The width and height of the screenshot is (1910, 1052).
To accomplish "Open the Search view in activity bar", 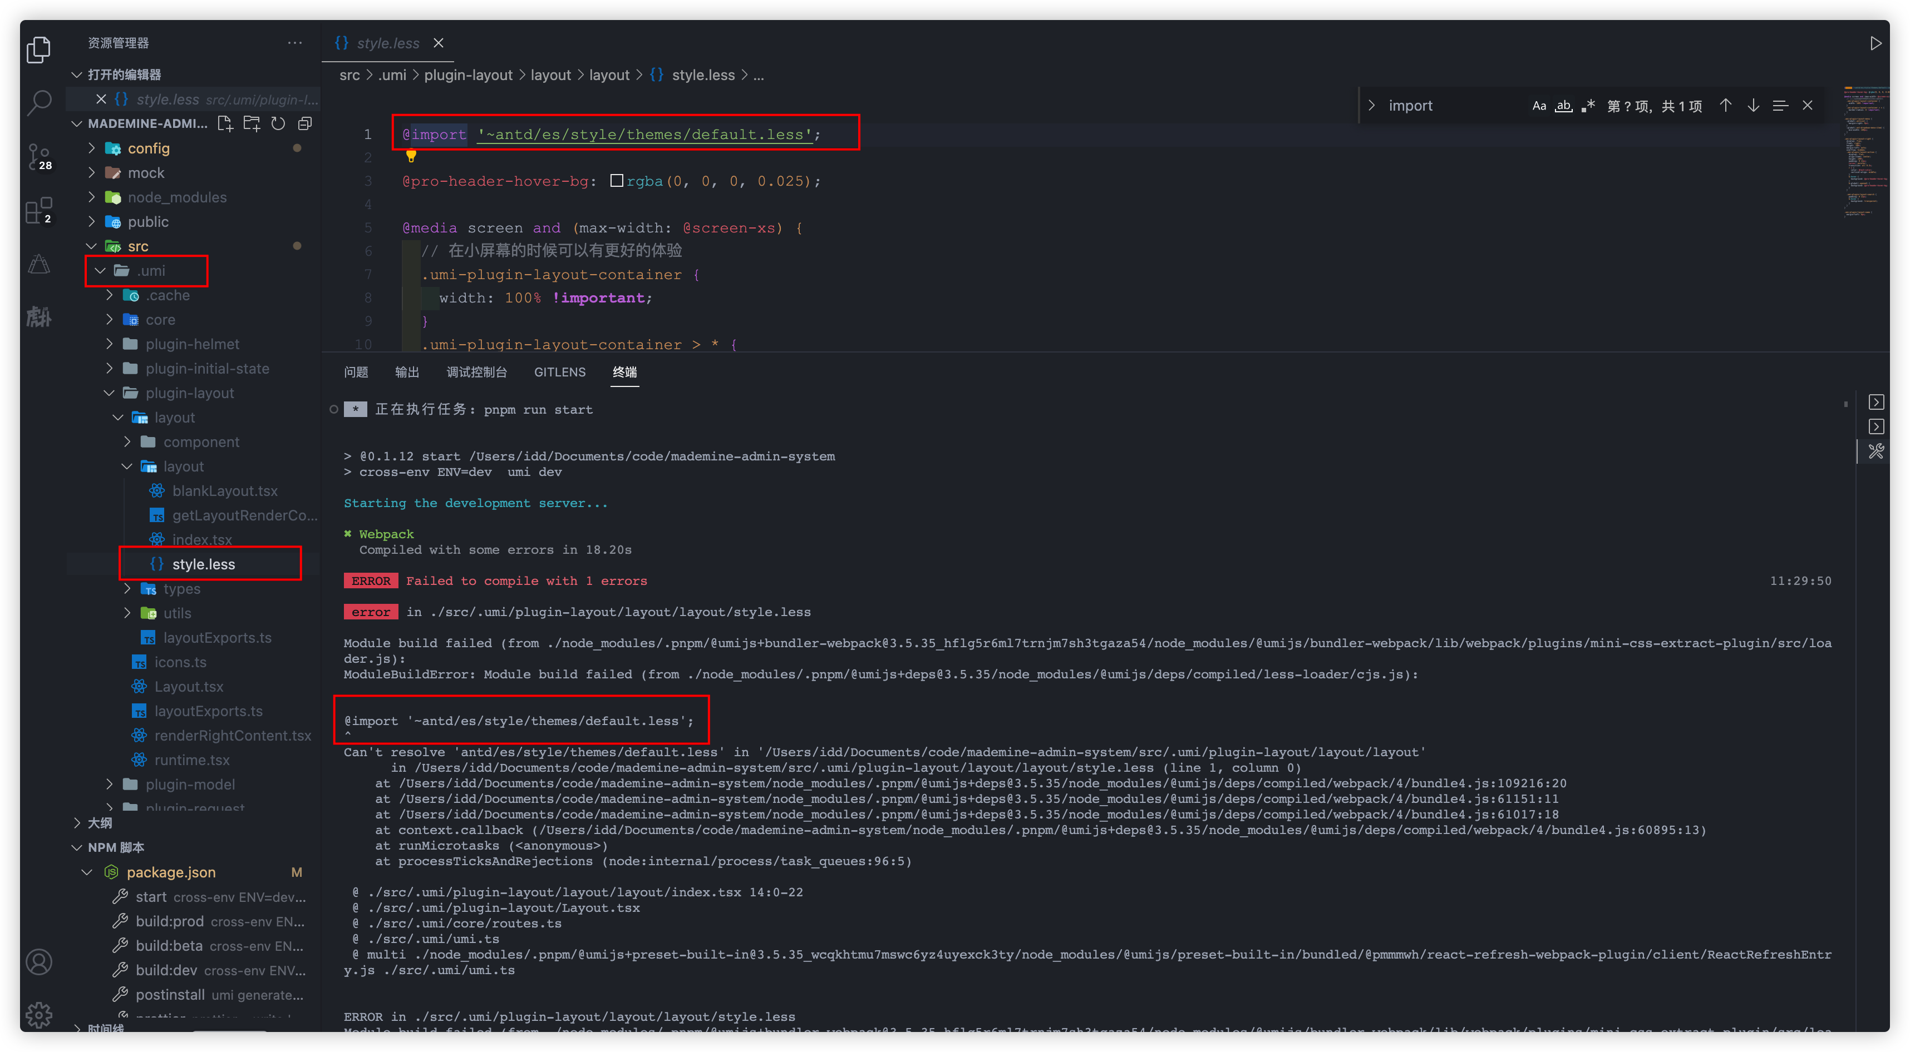I will click(x=38, y=103).
